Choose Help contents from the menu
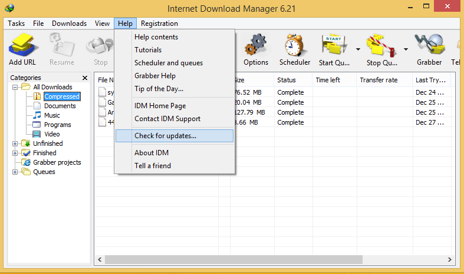464x274 pixels. coord(175,37)
